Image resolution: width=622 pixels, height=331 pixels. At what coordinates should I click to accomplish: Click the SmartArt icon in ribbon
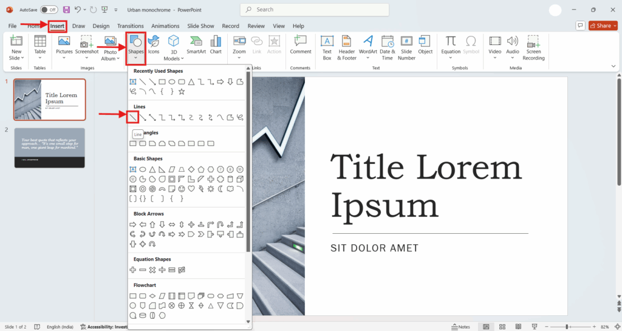pyautogui.click(x=196, y=45)
